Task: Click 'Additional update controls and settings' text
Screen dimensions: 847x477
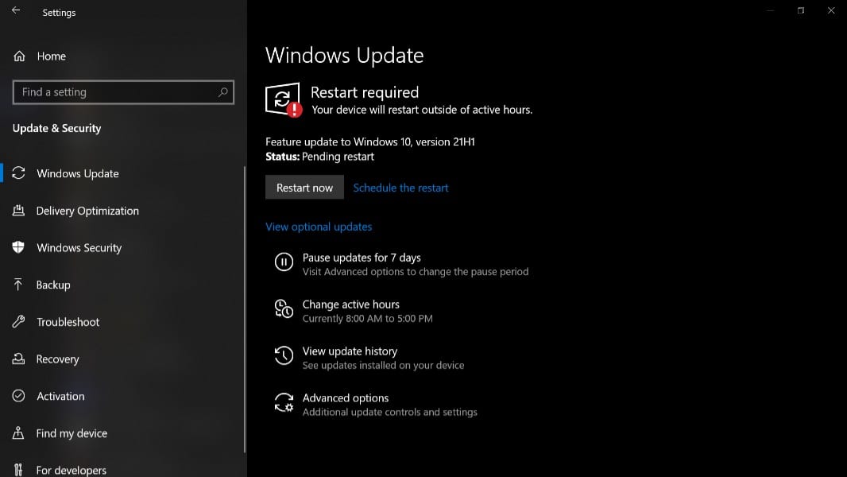Action: pos(390,412)
